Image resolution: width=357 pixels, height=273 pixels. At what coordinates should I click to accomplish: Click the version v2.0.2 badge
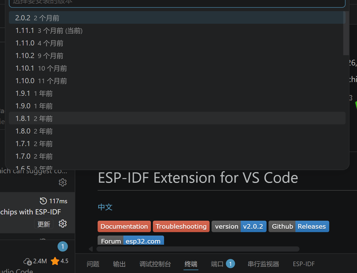coord(239,226)
